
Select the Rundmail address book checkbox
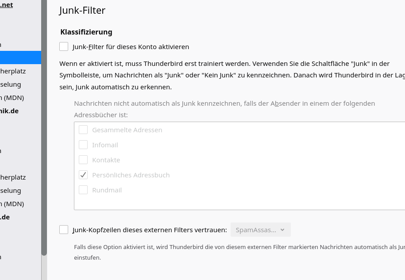(x=83, y=190)
